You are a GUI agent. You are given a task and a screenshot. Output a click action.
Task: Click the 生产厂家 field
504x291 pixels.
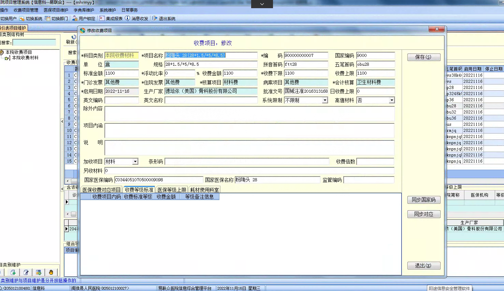coord(211,91)
